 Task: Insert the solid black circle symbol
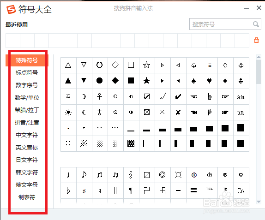[100, 81]
